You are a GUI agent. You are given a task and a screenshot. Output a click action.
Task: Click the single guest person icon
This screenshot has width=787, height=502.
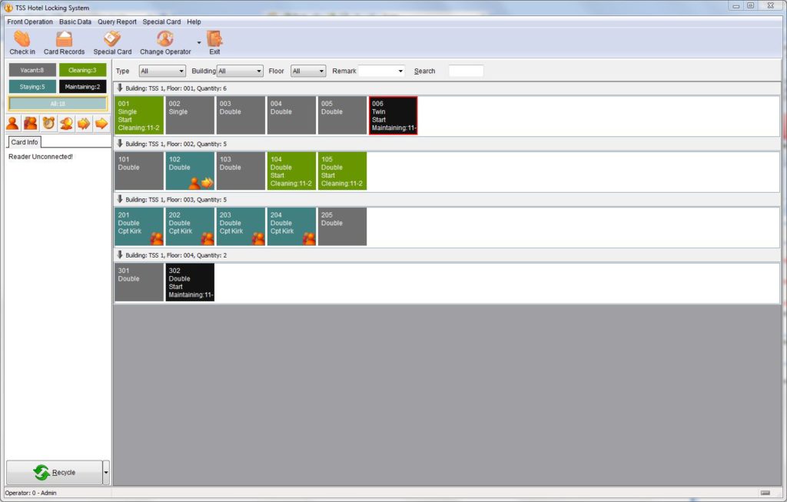(12, 124)
